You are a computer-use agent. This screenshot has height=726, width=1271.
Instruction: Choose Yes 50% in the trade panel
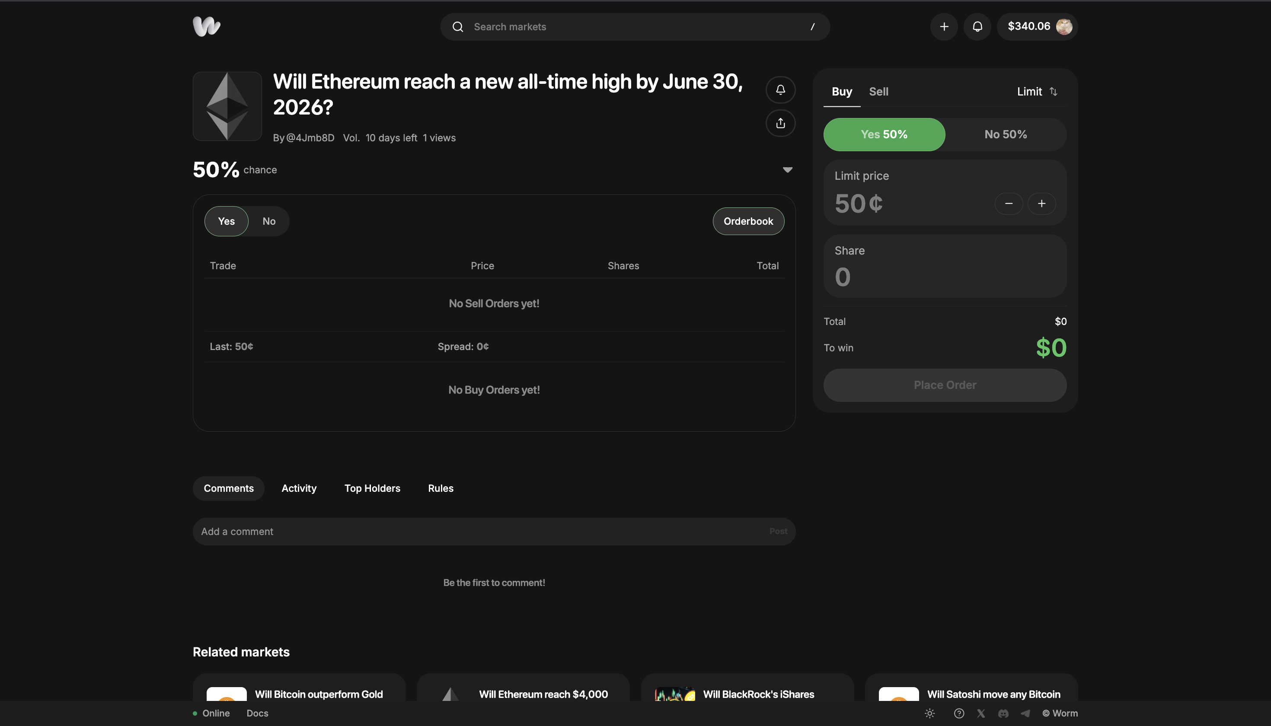[x=884, y=135]
